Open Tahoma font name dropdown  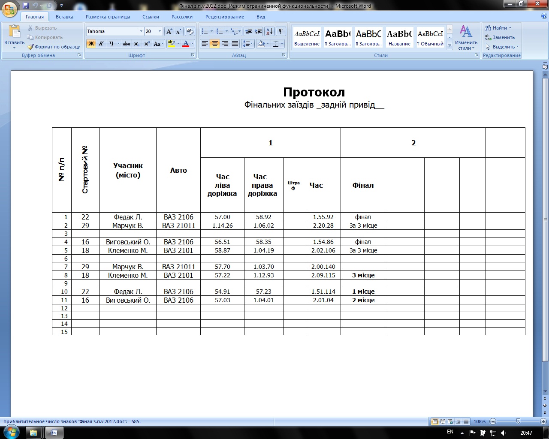click(141, 31)
